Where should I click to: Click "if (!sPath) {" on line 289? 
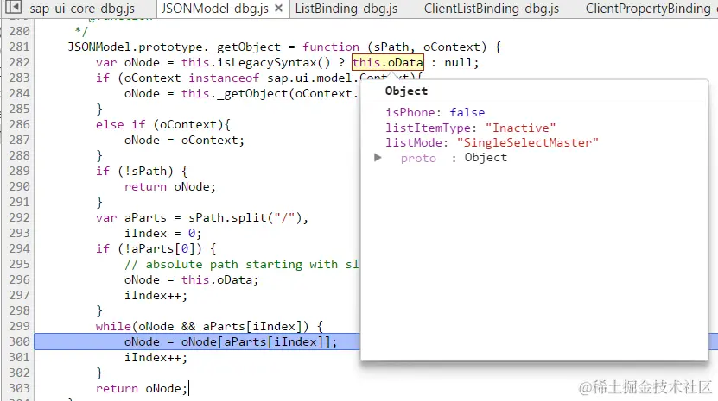point(142,171)
